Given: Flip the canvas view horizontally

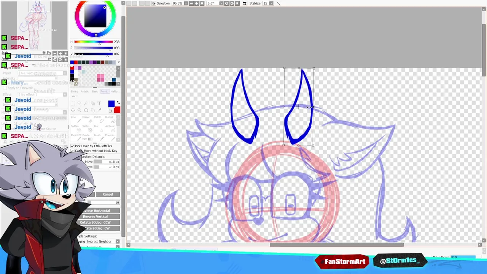Looking at the screenshot, I should [x=245, y=3].
